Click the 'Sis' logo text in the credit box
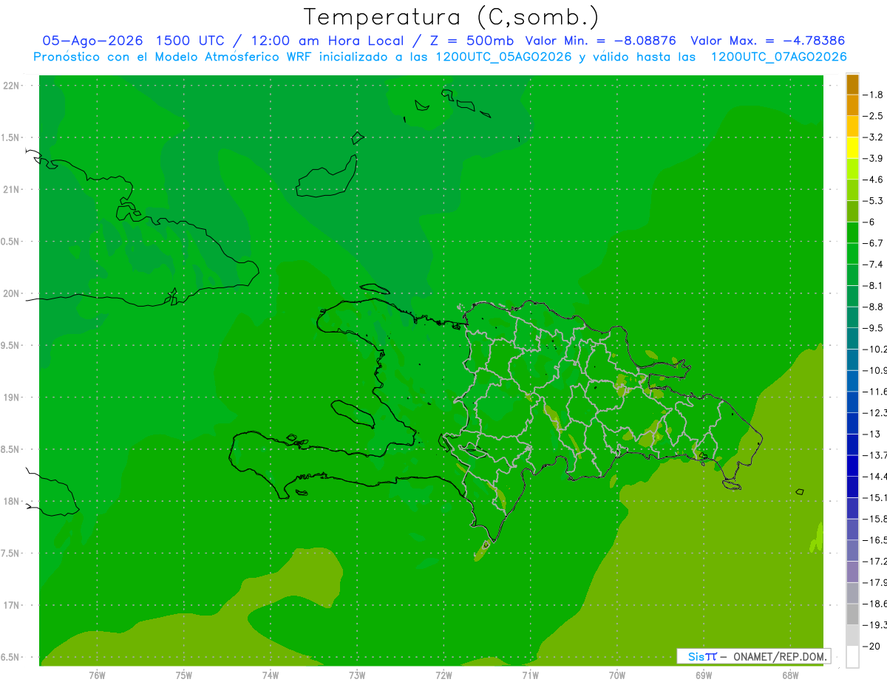 pos(696,656)
